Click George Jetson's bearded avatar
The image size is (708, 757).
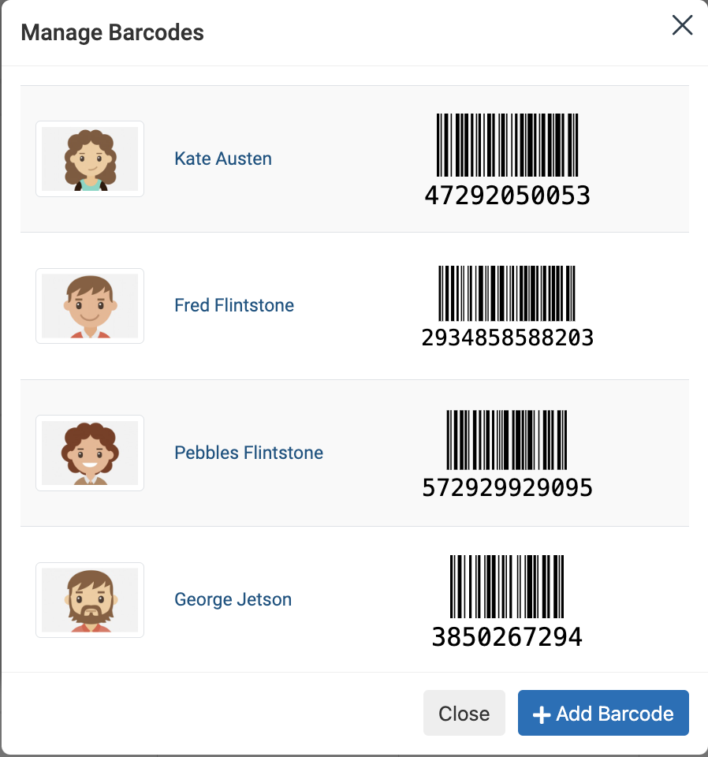(x=90, y=600)
